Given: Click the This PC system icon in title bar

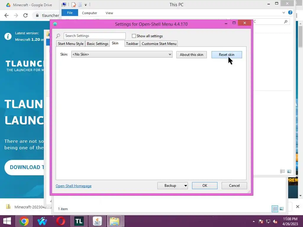Looking at the screenshot, I should (64, 4).
